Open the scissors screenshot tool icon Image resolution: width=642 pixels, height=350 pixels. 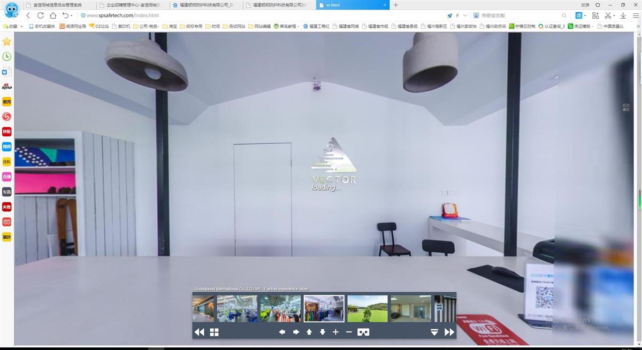point(609,15)
